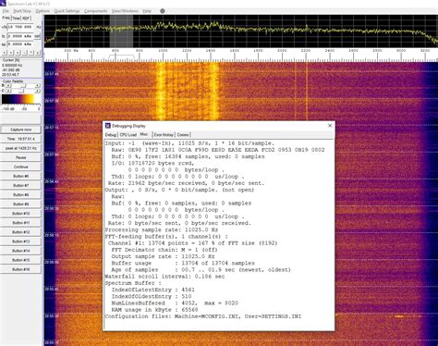Click left arrow of contrast C slider
Screen dimensions: 438x346
click(8, 91)
